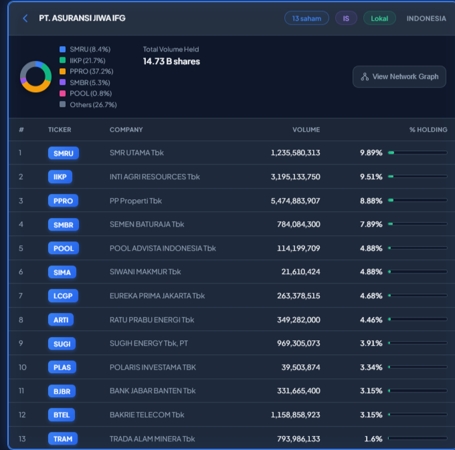The height and width of the screenshot is (450, 455).
Task: Select the PPRO ticker chip
Action: [x=63, y=201]
